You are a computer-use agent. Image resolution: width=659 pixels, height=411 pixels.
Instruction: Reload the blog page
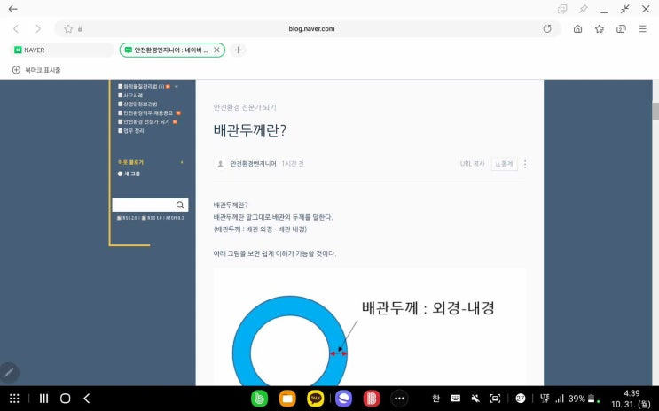point(547,29)
